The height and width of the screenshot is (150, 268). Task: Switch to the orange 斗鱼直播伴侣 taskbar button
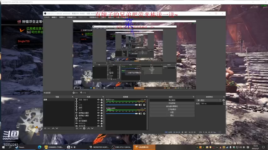[x=144, y=147]
